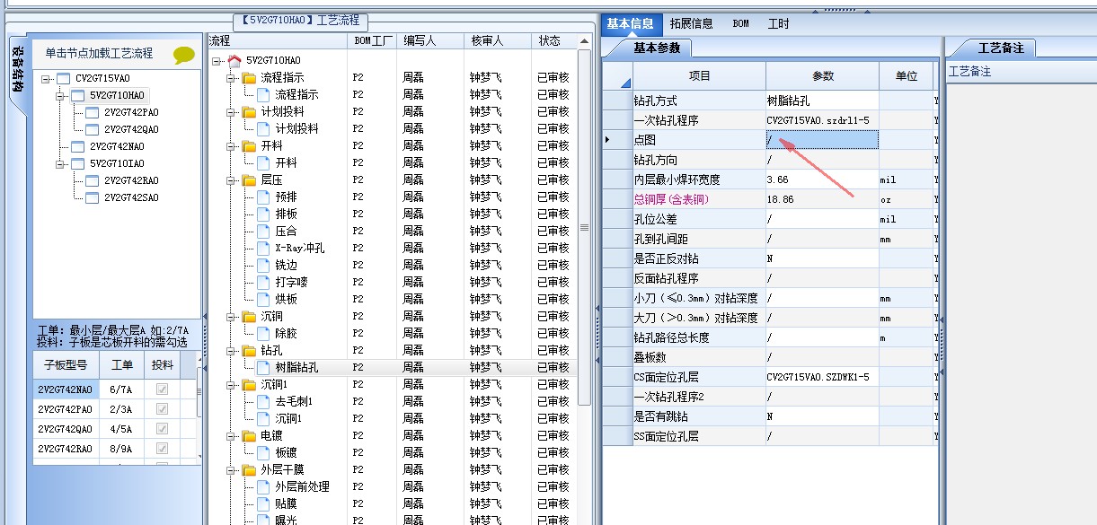
Task: Click the 流程指示 folder icon
Action: [249, 77]
